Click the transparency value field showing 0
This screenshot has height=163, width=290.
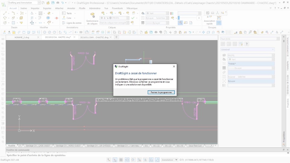click(x=199, y=18)
